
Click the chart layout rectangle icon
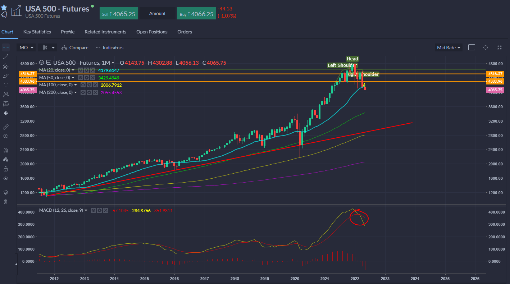coord(472,47)
